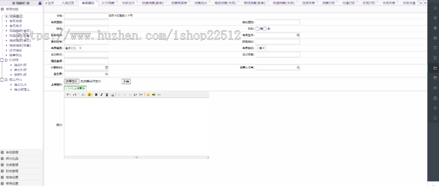
Task: Toggle bold in the remarks editor
Action: click(96, 94)
